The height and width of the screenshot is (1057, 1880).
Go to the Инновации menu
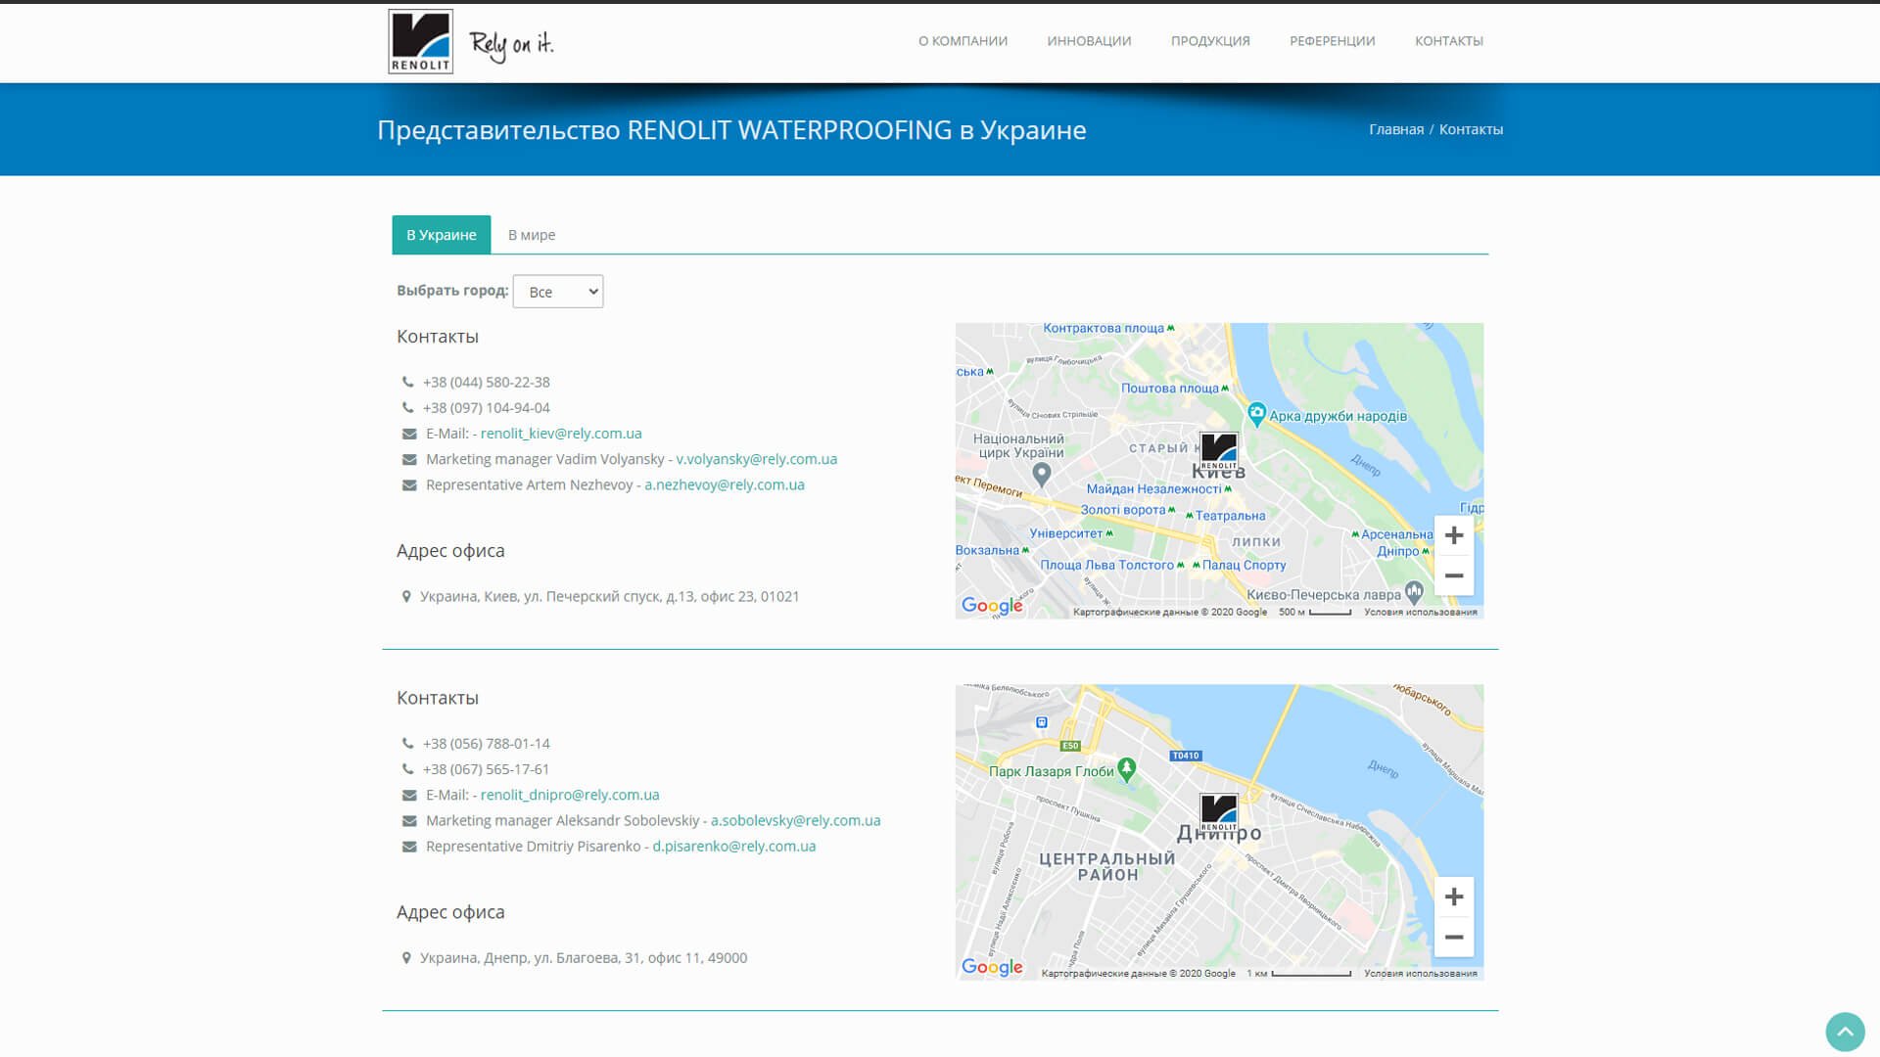click(x=1089, y=41)
